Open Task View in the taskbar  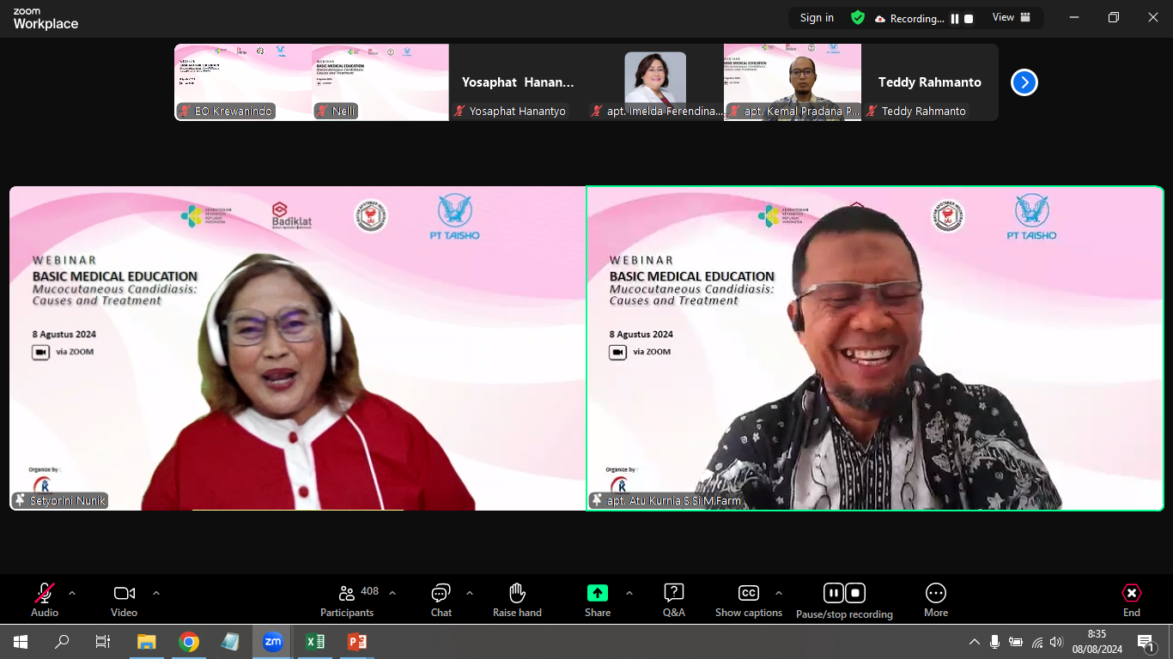[103, 642]
